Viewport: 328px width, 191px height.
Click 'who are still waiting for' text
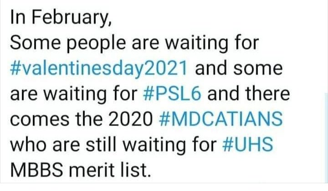click(113, 145)
